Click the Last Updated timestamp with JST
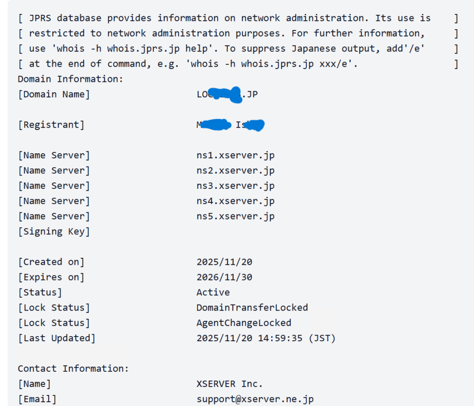The height and width of the screenshot is (406, 474). click(x=266, y=338)
